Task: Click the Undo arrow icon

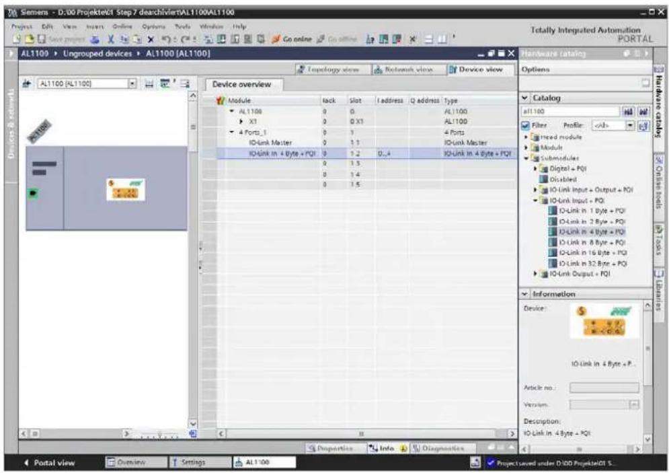Action: [166, 39]
